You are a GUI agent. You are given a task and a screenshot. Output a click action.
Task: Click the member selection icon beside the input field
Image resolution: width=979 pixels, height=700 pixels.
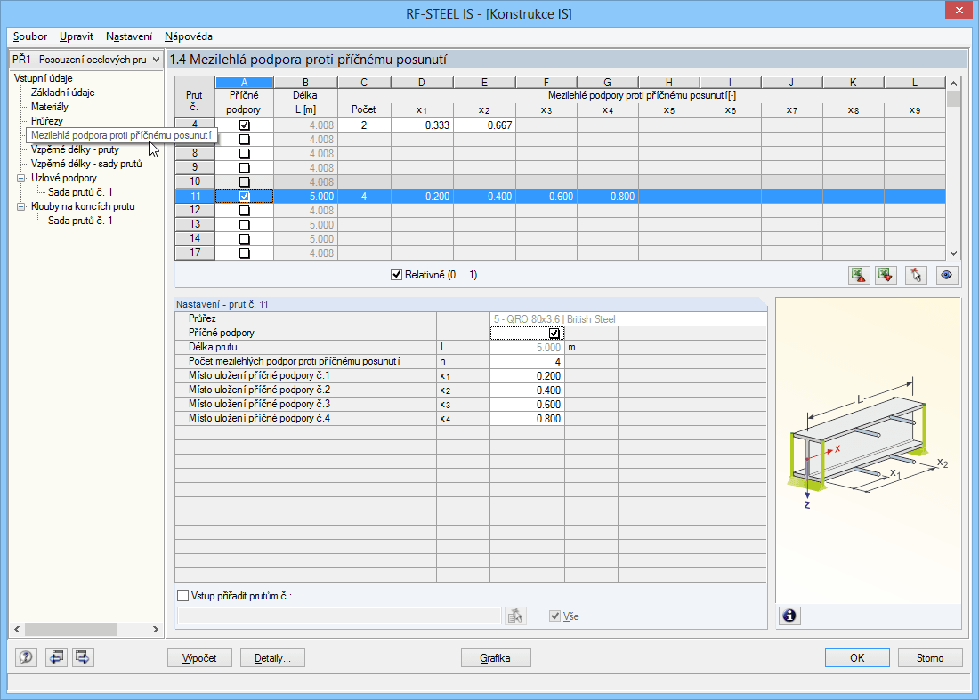pyautogui.click(x=515, y=616)
